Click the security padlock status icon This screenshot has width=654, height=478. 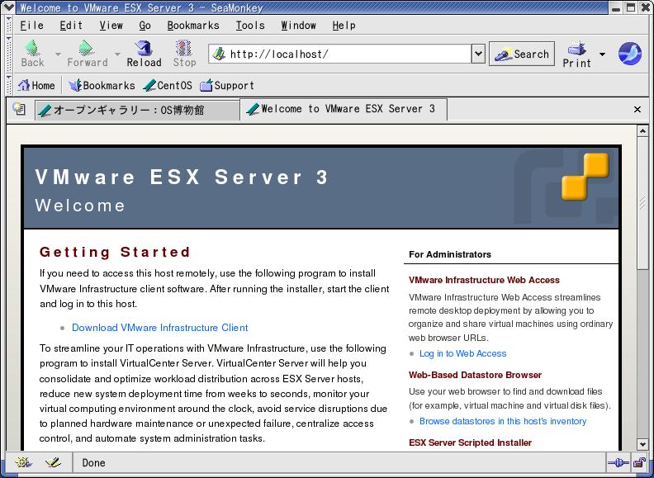639,462
